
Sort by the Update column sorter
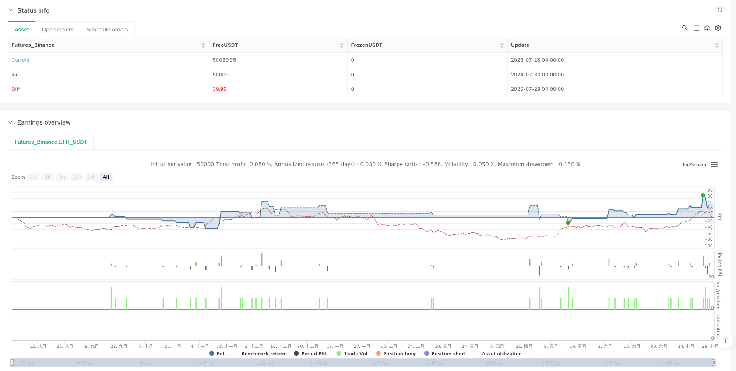click(717, 45)
